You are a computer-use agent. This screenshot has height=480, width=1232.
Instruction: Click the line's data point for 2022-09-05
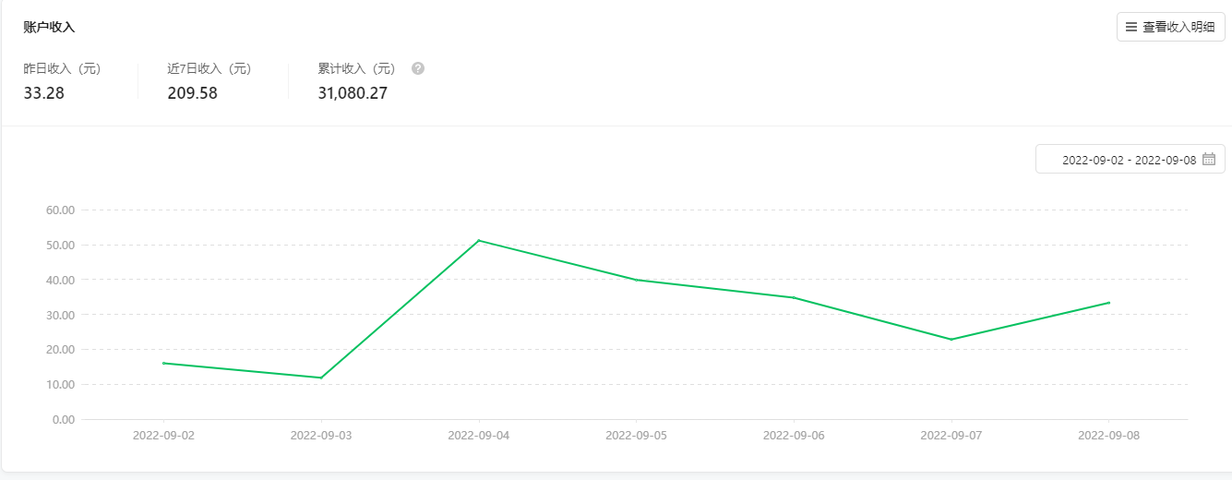tap(636, 280)
